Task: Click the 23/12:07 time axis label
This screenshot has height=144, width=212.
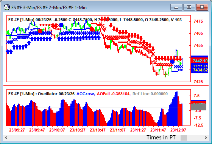Action: point(178,130)
